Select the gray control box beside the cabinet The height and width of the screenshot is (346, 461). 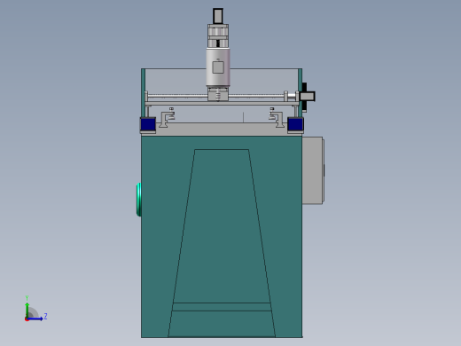(313, 170)
